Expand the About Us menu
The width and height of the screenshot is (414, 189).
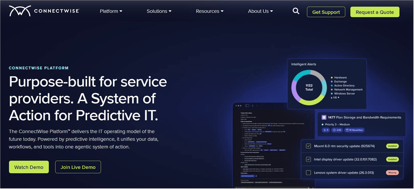(260, 11)
